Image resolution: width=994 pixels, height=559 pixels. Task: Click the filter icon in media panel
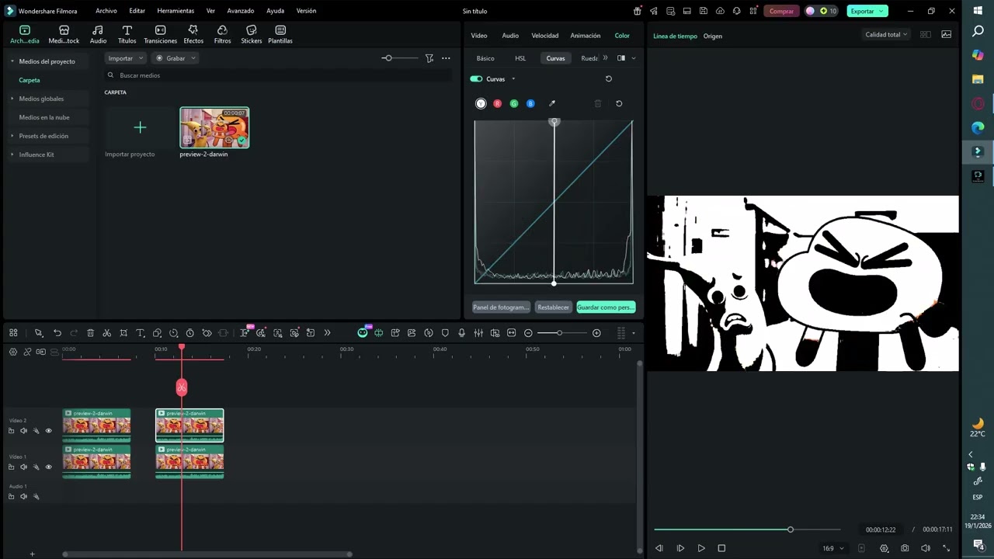pos(429,58)
